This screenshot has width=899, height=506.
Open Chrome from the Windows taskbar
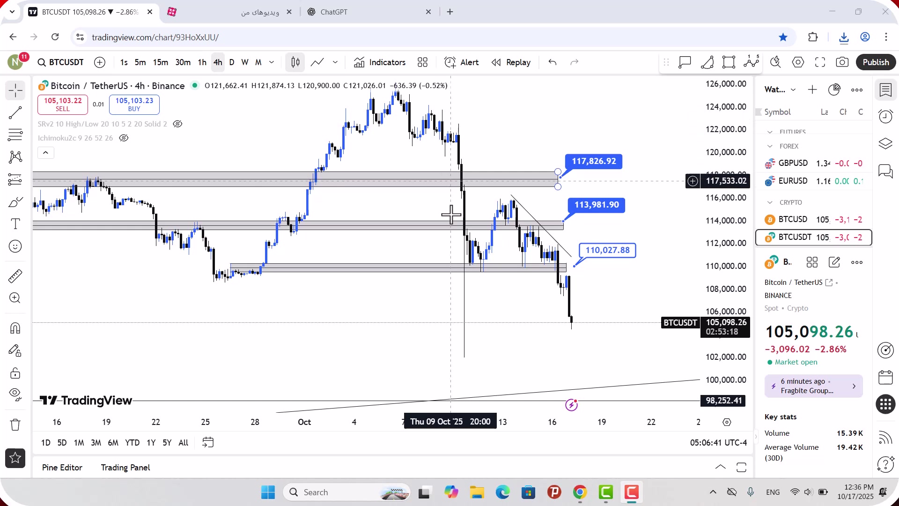click(580, 492)
